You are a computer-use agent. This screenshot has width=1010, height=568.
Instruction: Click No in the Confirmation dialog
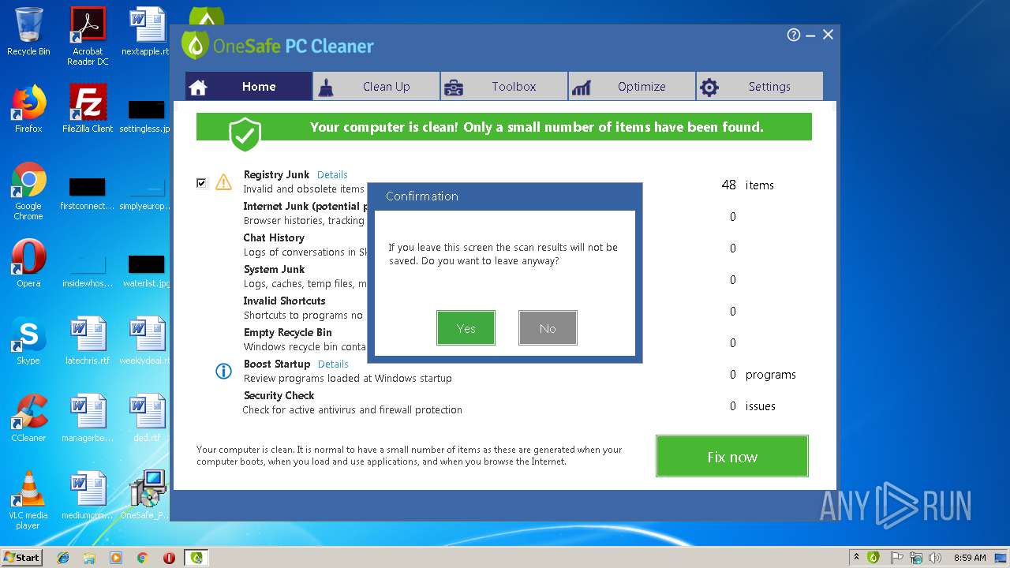pos(548,327)
